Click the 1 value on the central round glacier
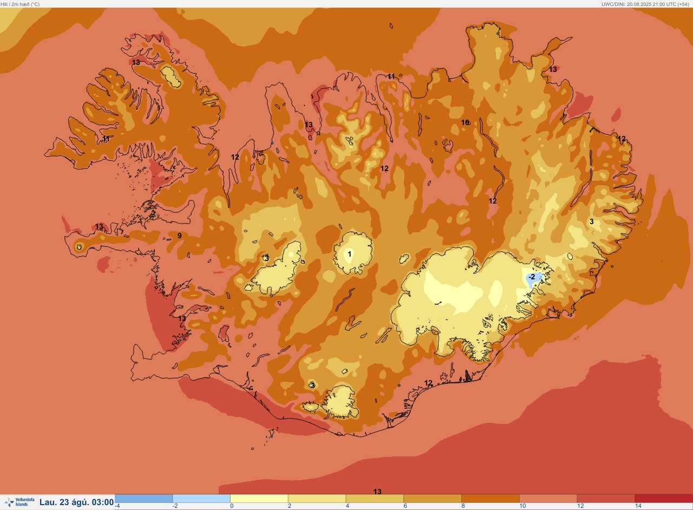693x510 pixels. pos(349,253)
